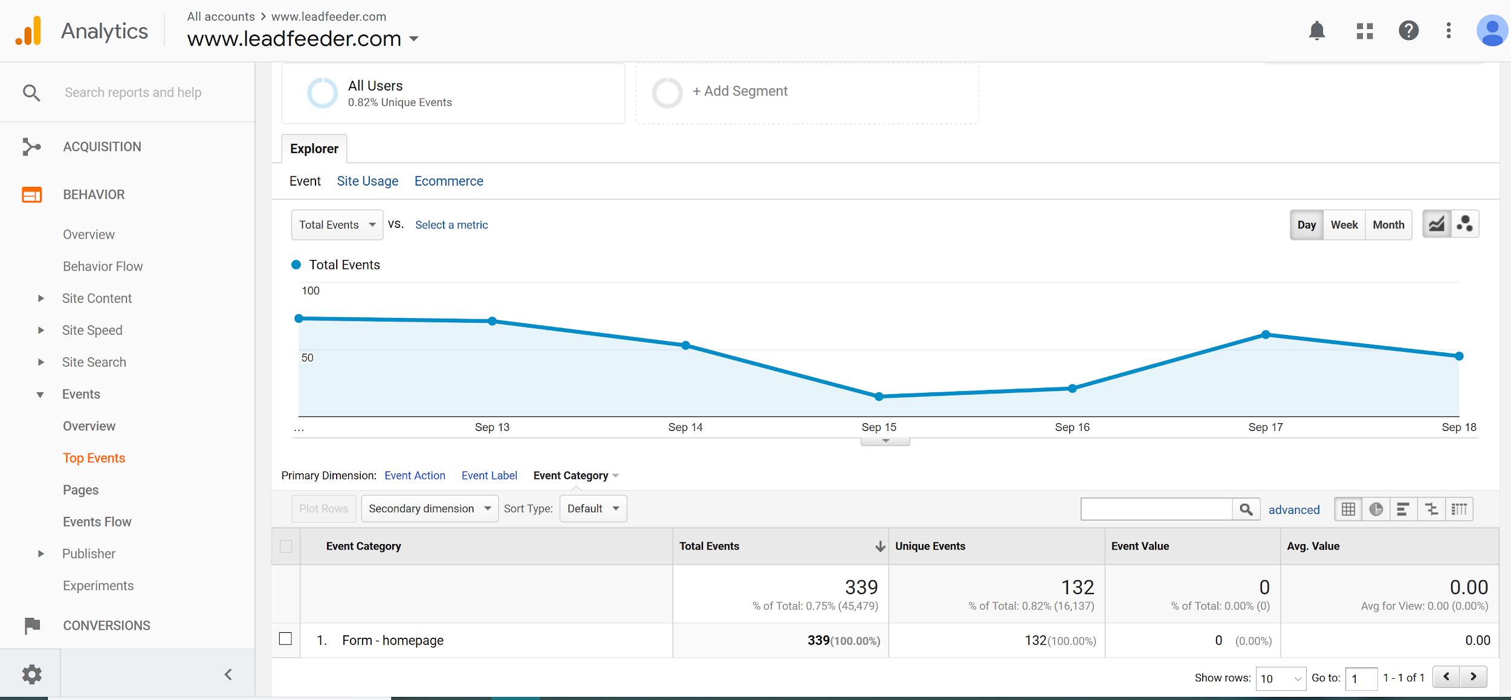
Task: Open the Total Events metric dropdown
Action: [337, 225]
